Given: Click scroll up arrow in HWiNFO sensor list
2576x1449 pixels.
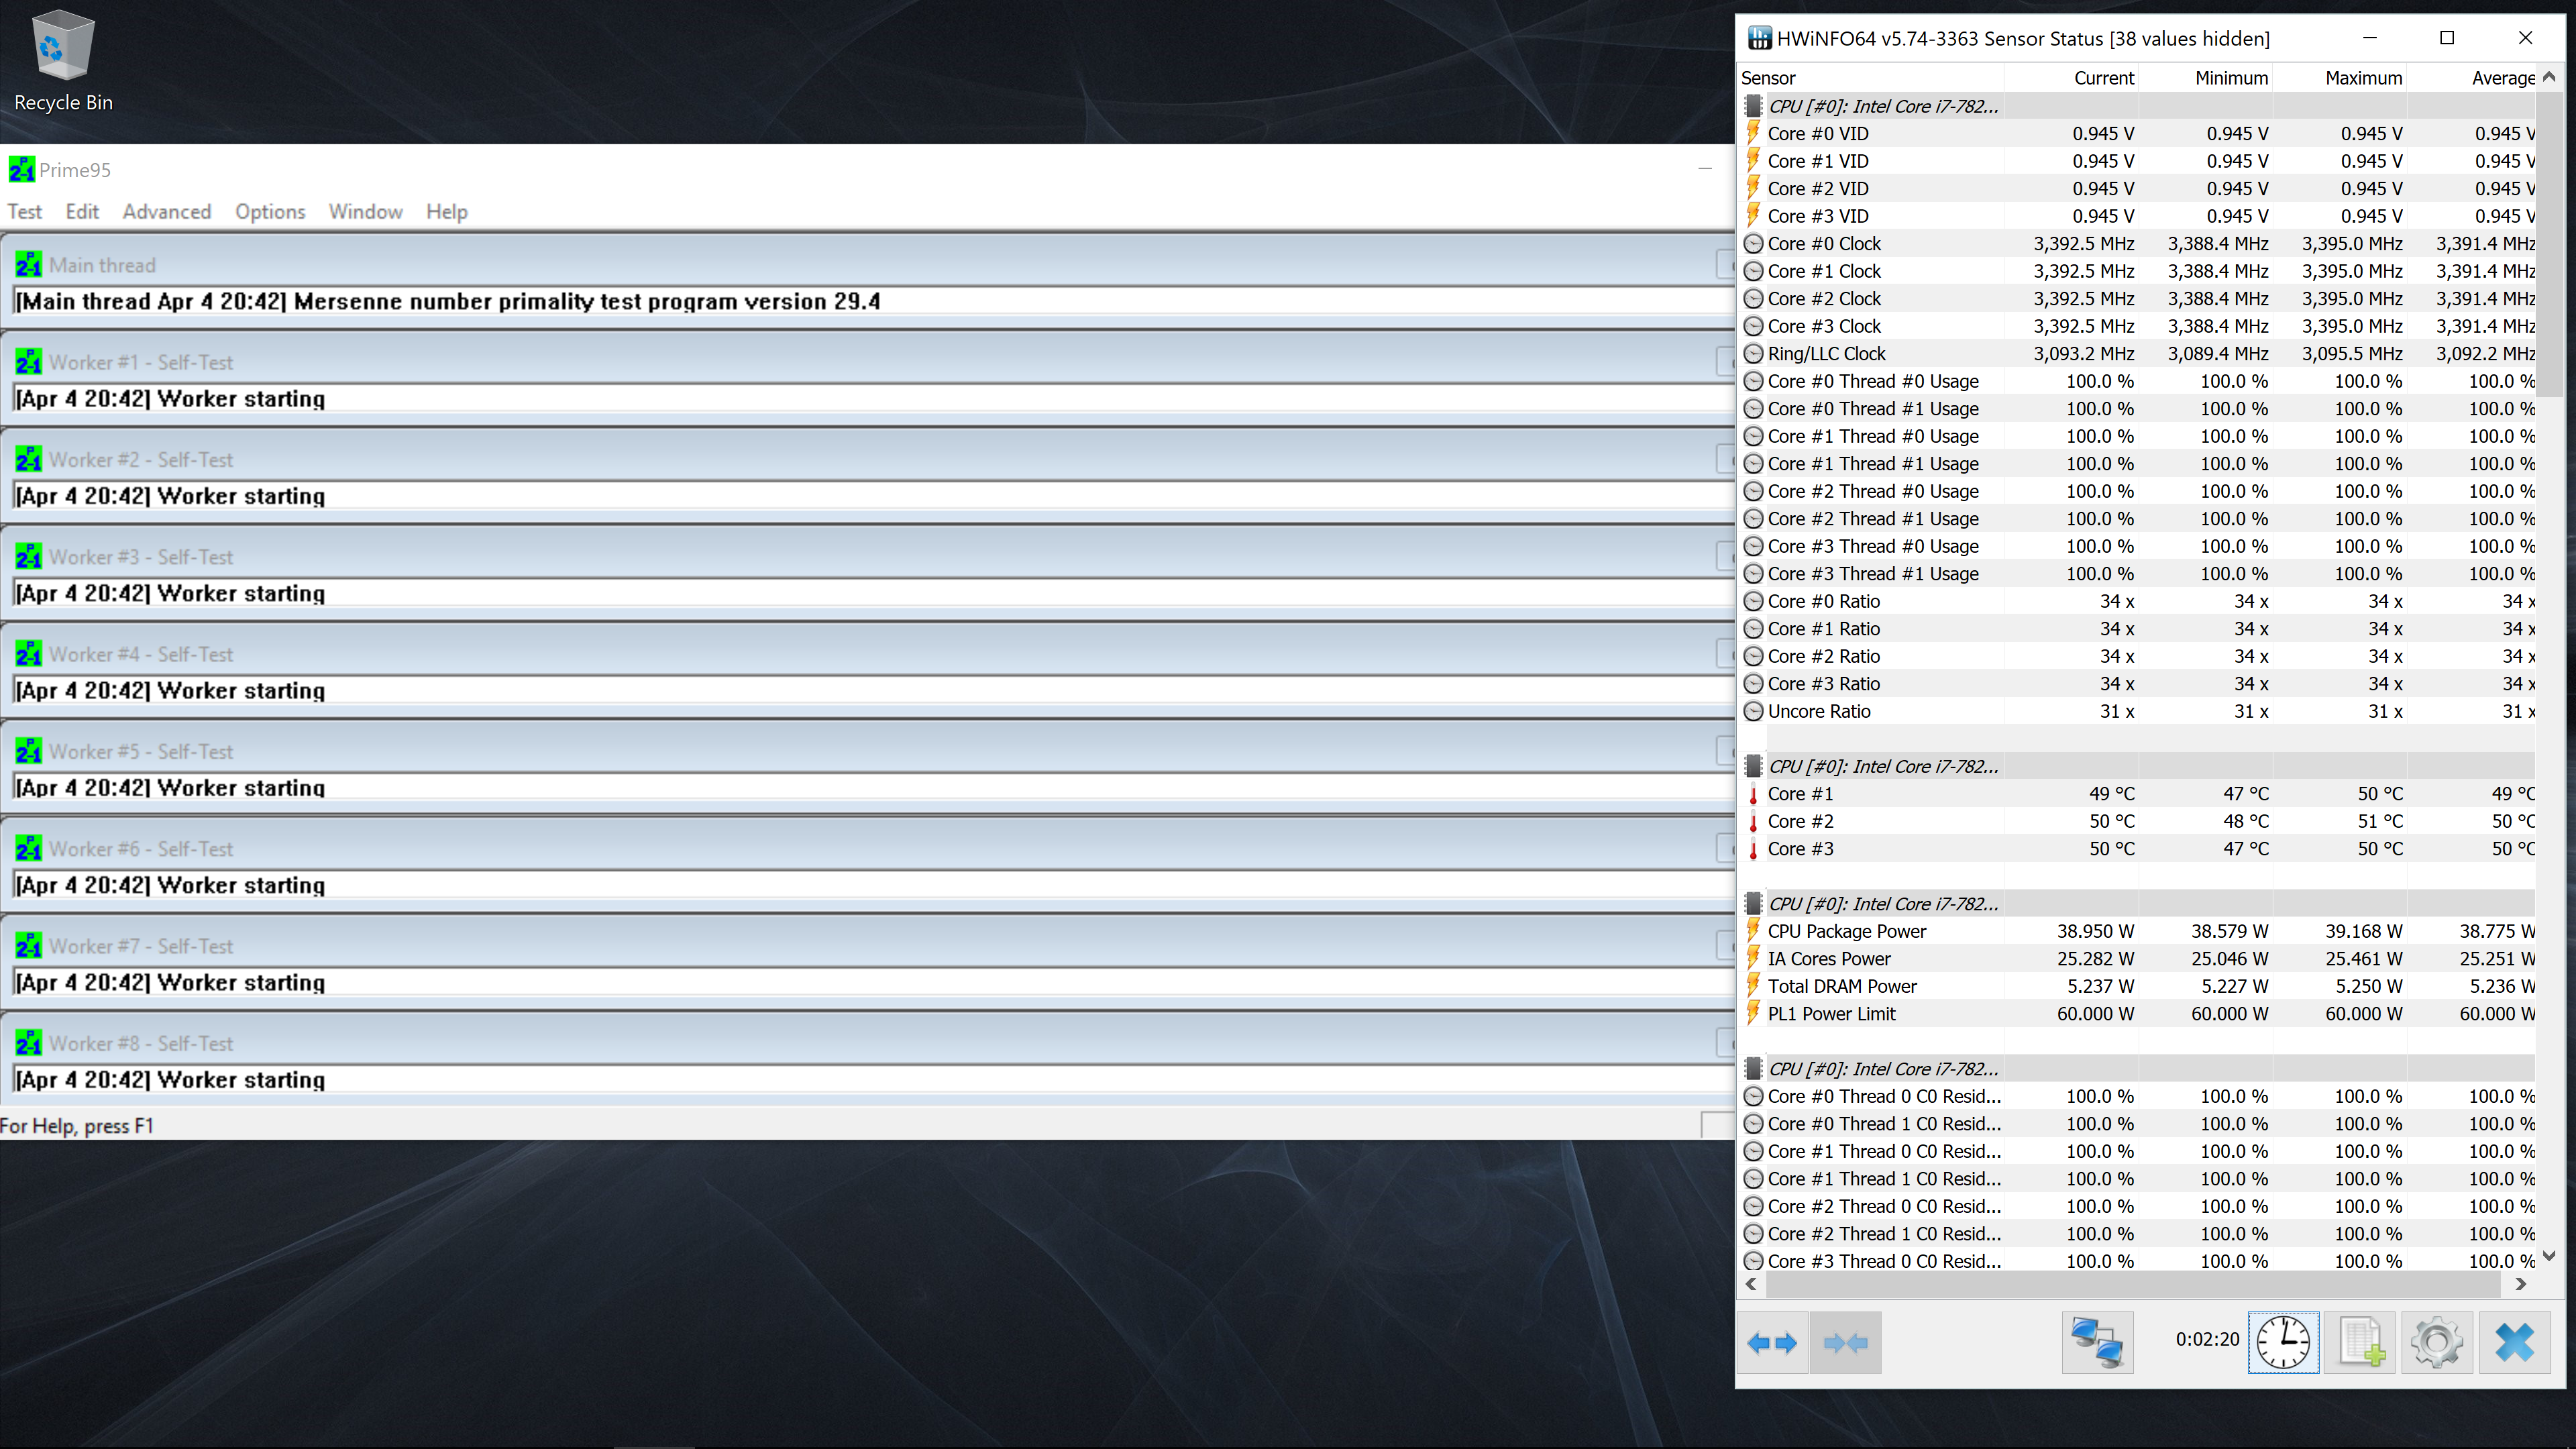Looking at the screenshot, I should click(2549, 77).
